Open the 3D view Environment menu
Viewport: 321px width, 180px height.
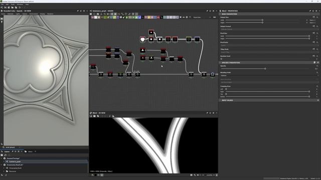coord(34,14)
